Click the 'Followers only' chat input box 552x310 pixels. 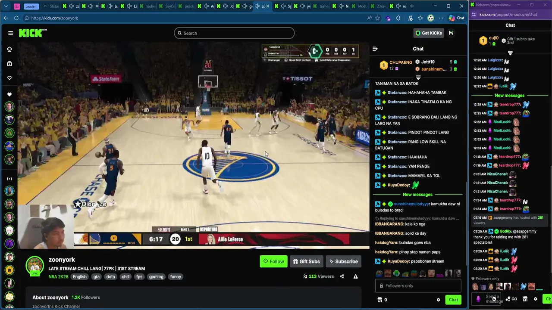(418, 286)
